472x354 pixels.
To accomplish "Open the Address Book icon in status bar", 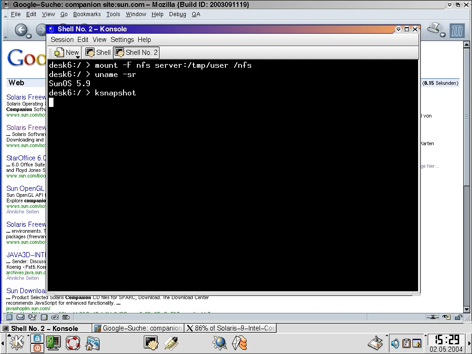I will click(44, 317).
